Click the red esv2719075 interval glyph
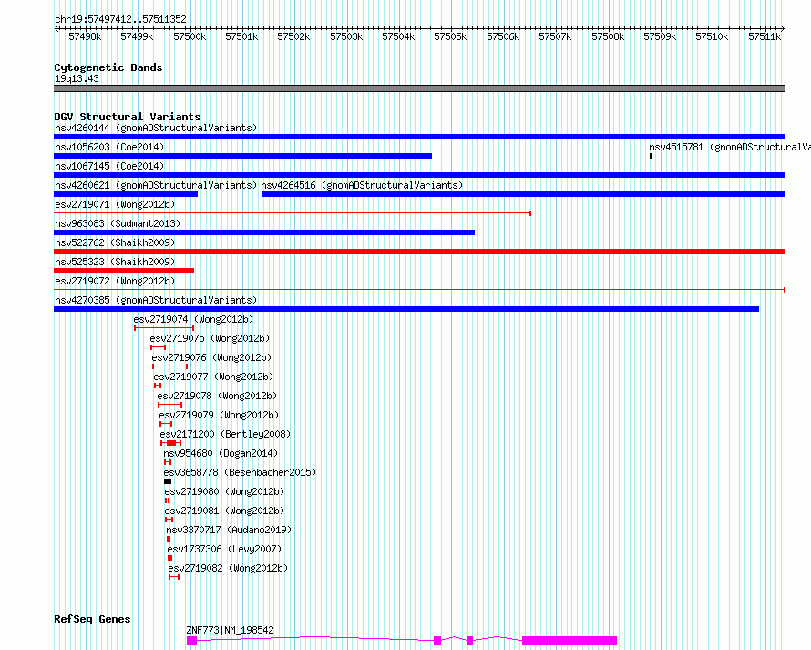Screen dimensions: 811x650 coord(158,347)
